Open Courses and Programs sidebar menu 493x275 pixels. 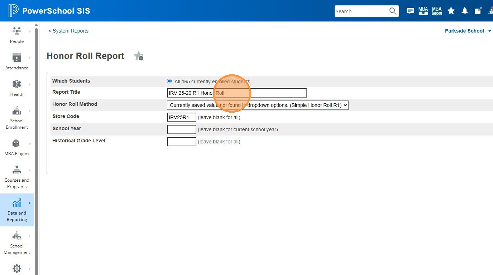[x=17, y=177]
